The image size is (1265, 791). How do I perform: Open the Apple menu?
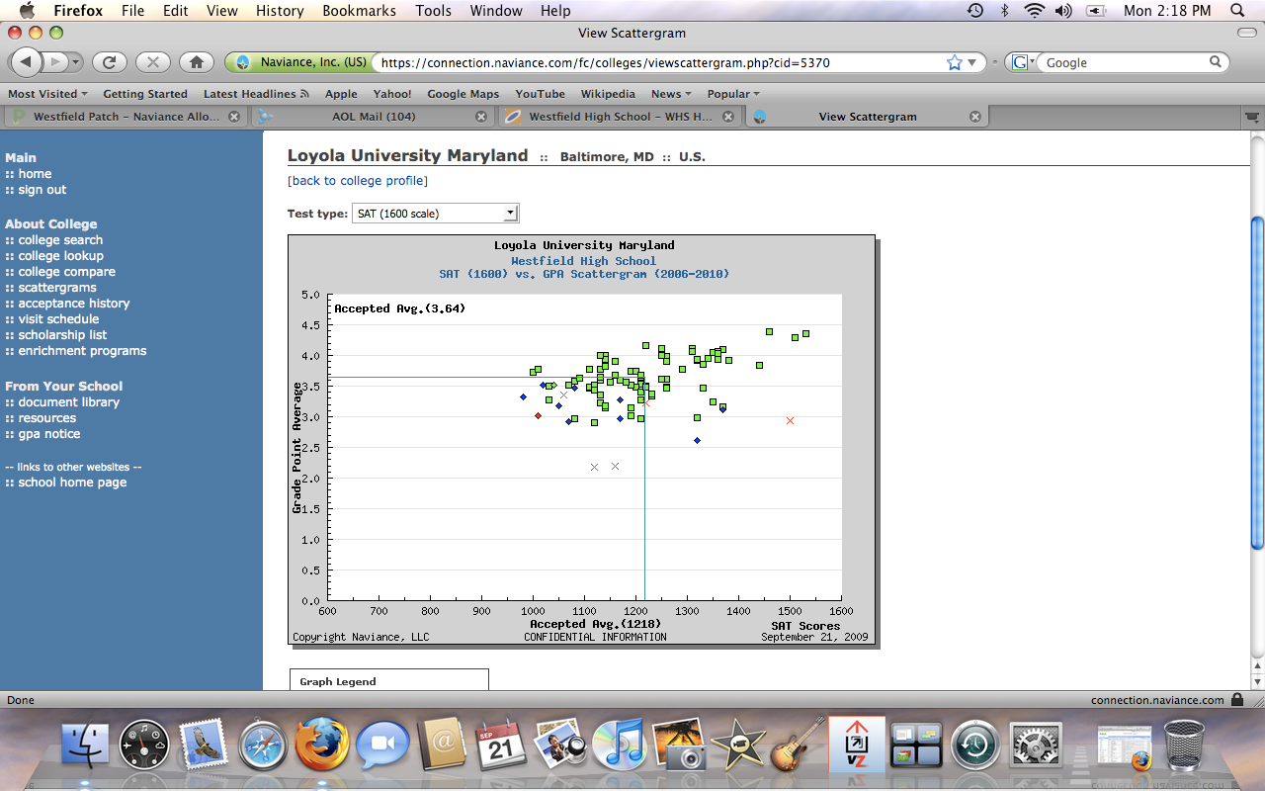pyautogui.click(x=26, y=11)
